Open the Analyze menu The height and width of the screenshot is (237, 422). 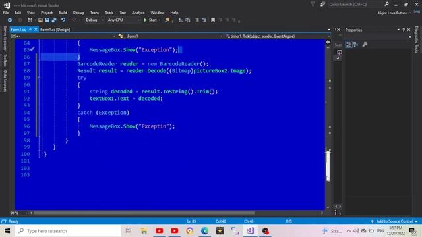[138, 13]
